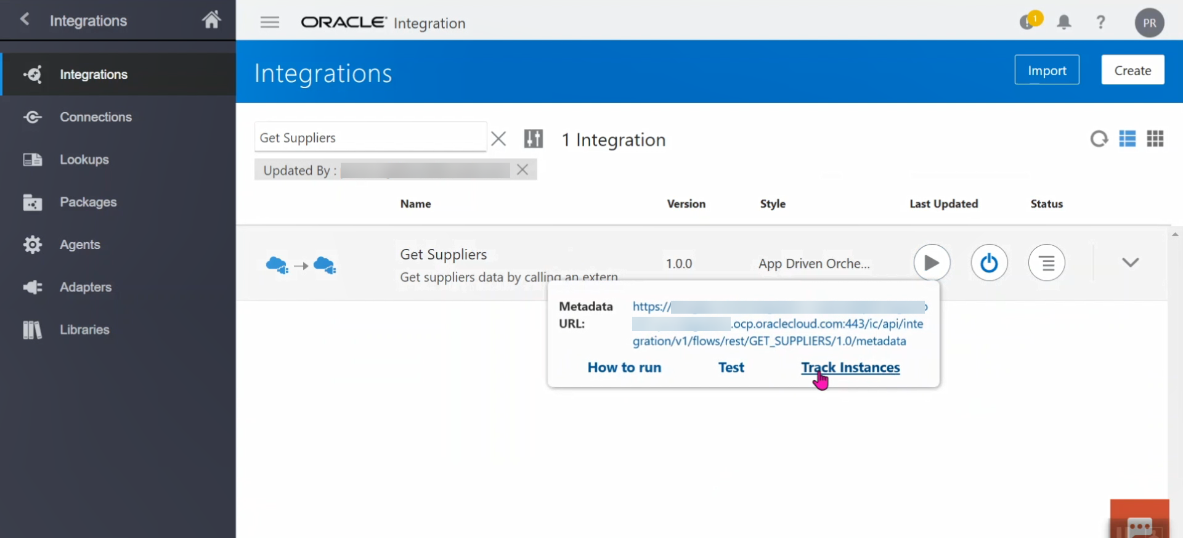The image size is (1183, 538).
Task: Click the Get Suppliers search field
Action: coord(370,138)
